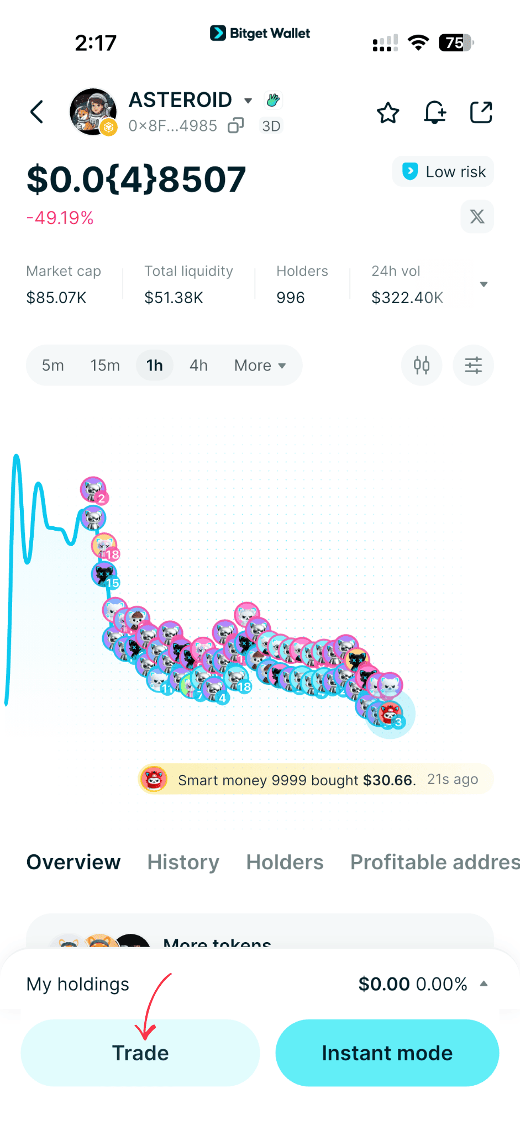The width and height of the screenshot is (520, 1131).
Task: Tap the Low risk badge
Action: click(x=442, y=171)
